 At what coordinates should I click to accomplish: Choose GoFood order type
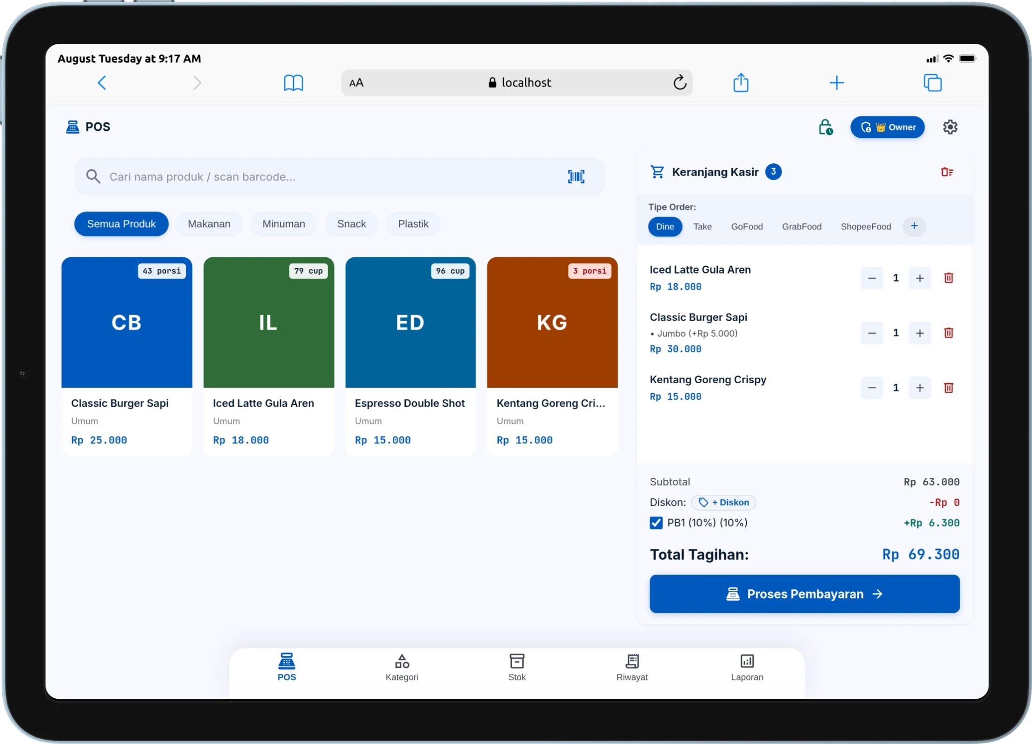(x=746, y=226)
